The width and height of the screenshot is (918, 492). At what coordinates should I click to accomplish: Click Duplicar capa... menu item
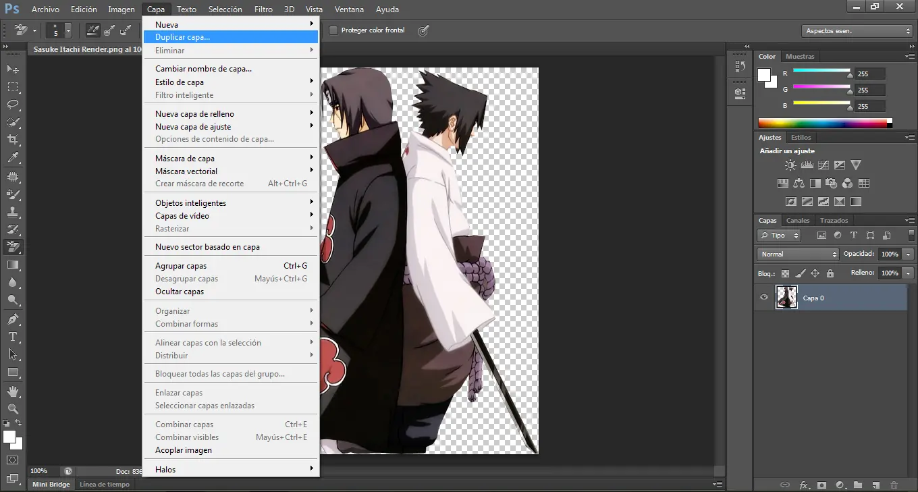coord(231,37)
